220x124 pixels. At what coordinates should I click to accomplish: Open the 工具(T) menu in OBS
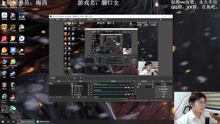point(98,19)
